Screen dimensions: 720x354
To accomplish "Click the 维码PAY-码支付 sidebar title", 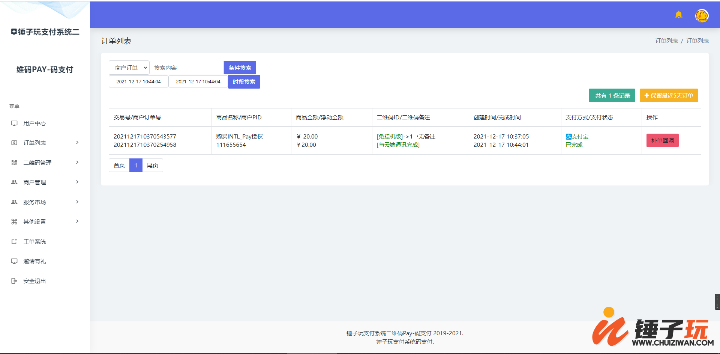I will point(45,69).
